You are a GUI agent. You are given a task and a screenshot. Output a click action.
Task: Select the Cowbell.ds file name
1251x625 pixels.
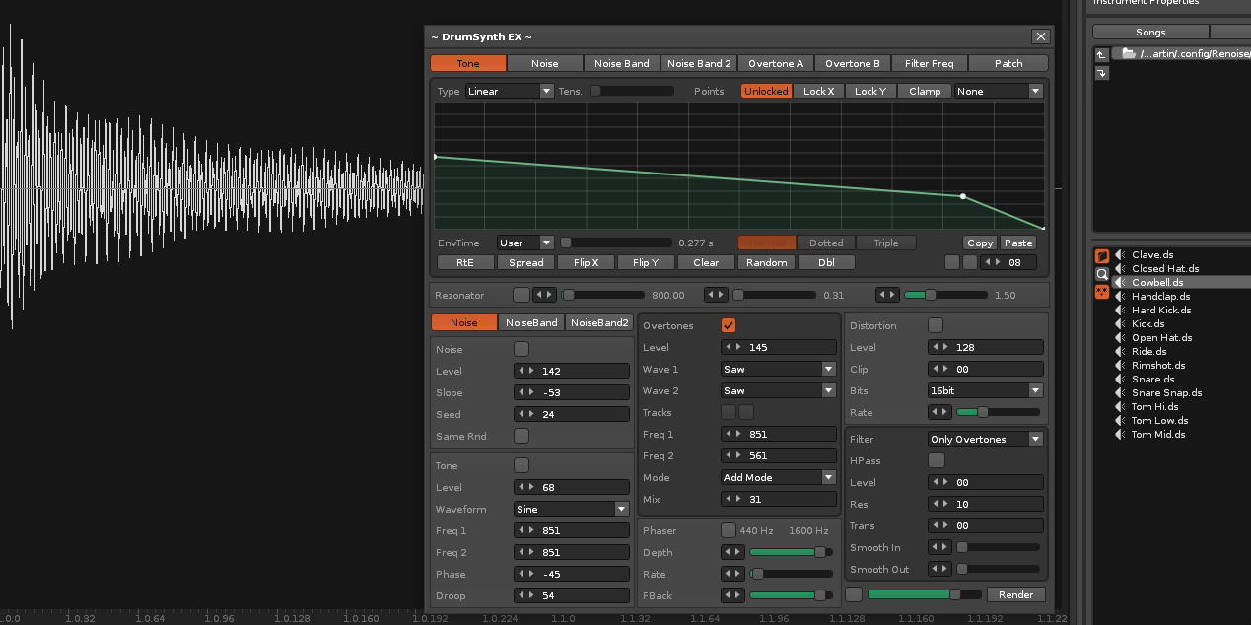click(x=1157, y=283)
